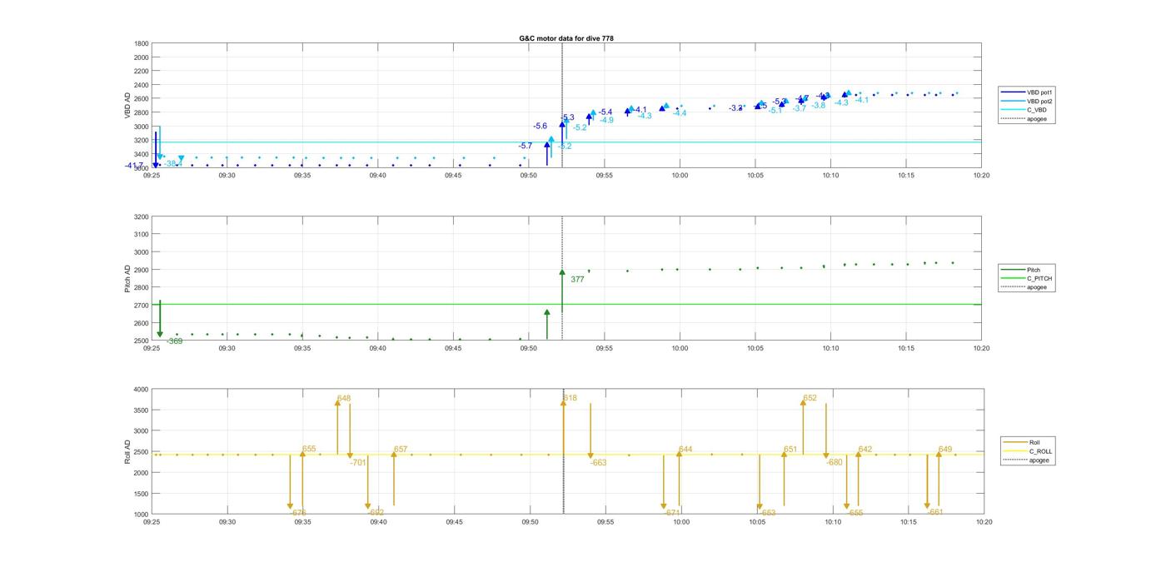The width and height of the screenshot is (1166, 577).
Task: Click the '651' roll data label
Action: [x=790, y=449]
